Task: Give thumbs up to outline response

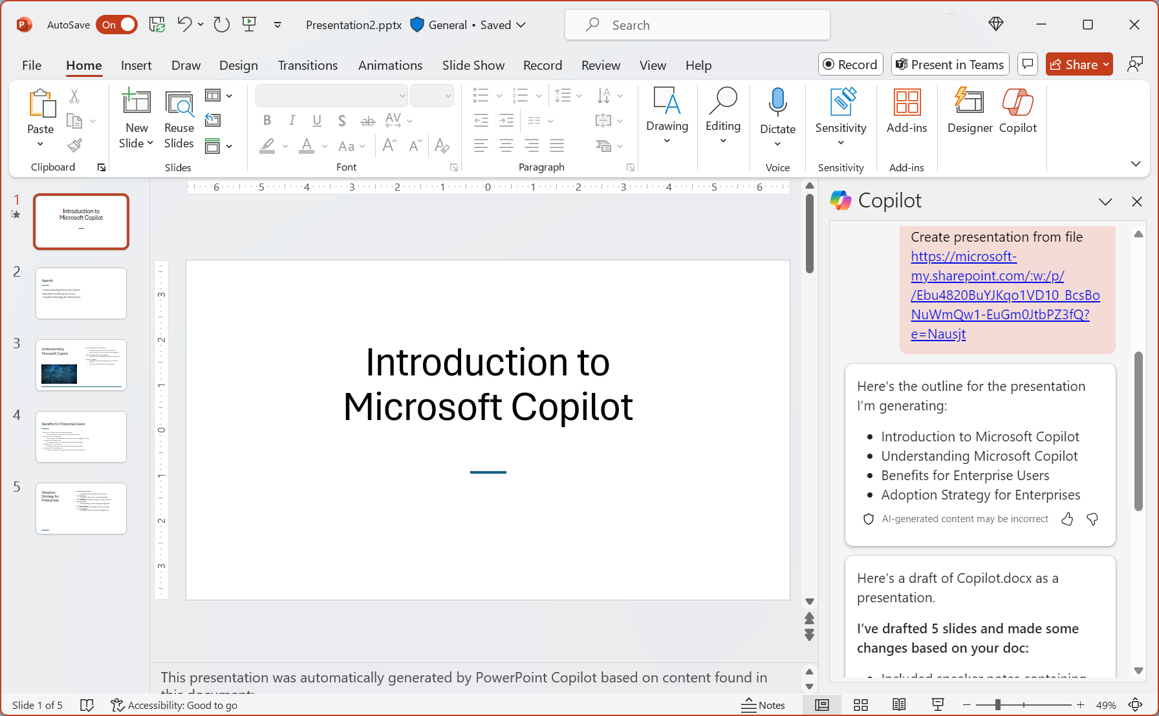Action: [1067, 519]
